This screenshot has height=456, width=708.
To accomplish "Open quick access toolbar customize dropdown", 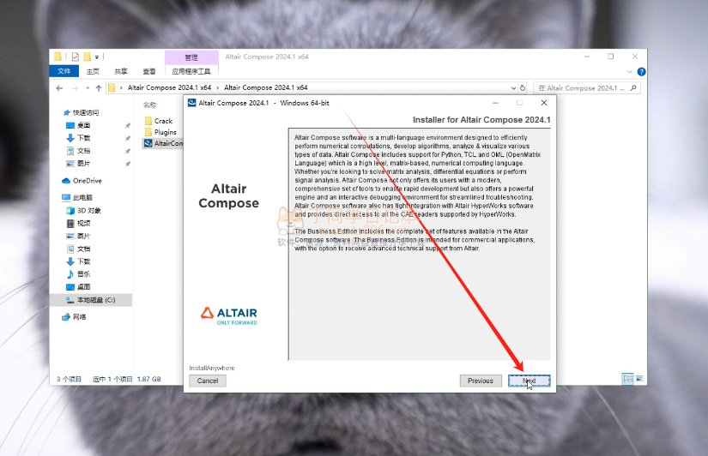I will click(97, 57).
